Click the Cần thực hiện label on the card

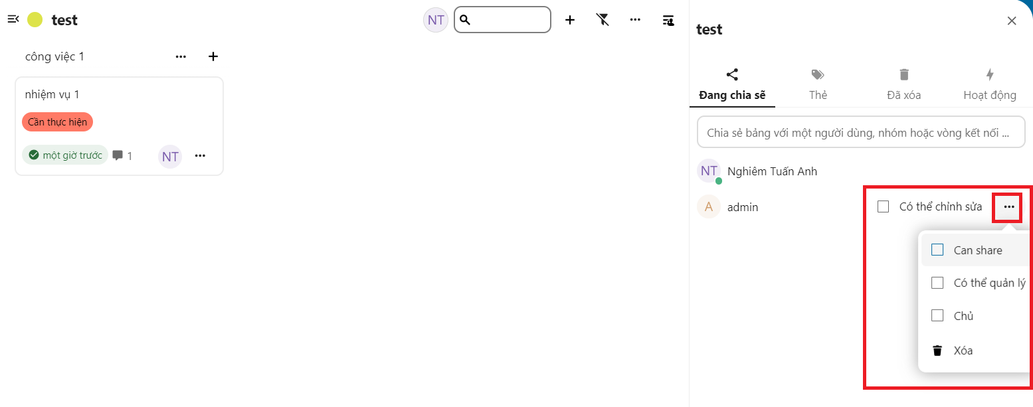pos(57,122)
